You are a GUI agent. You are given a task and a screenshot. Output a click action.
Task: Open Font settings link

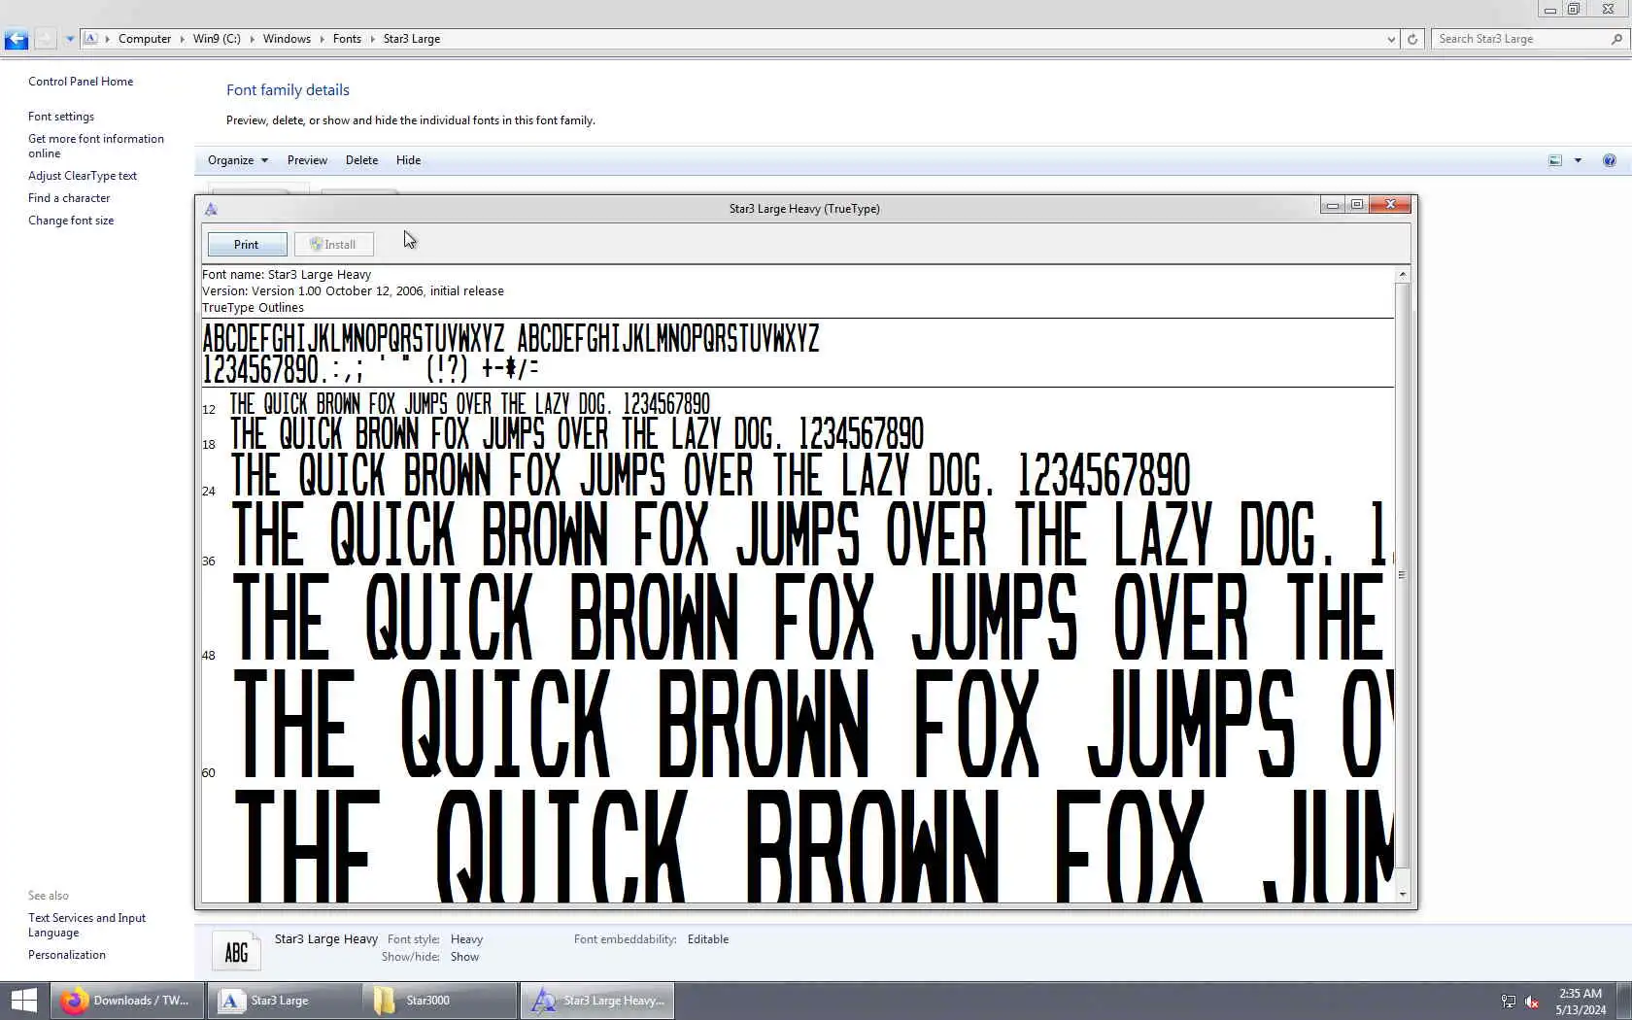tap(61, 117)
